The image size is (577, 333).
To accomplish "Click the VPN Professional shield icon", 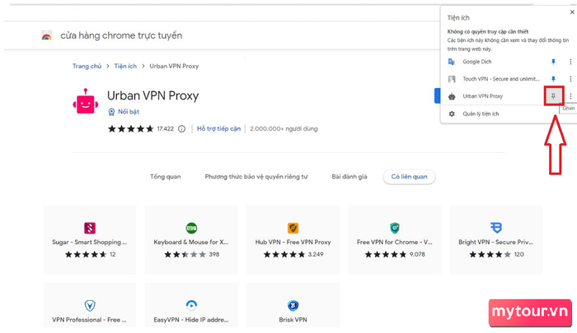I will pos(90,306).
